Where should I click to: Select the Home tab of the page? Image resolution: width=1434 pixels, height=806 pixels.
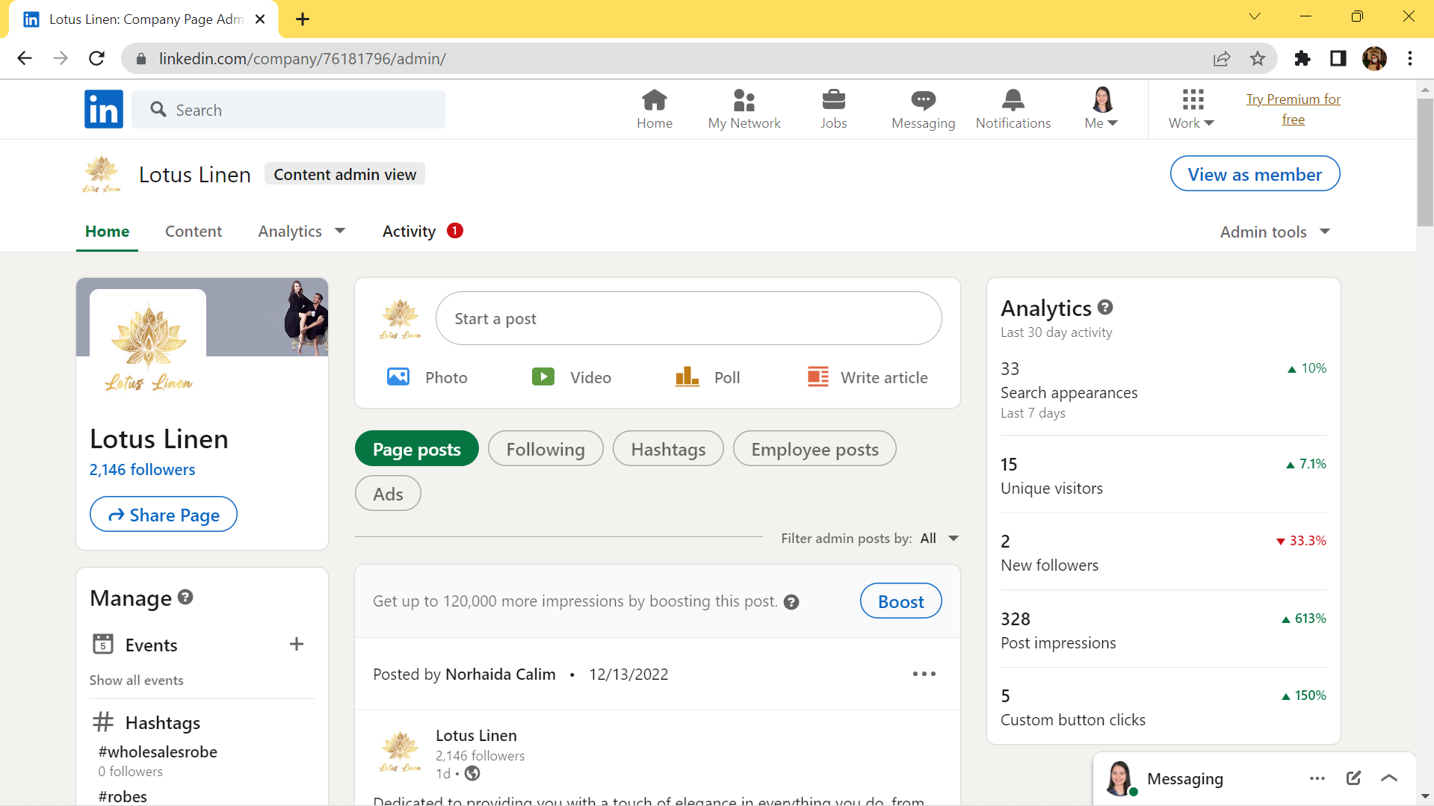pyautogui.click(x=108, y=232)
